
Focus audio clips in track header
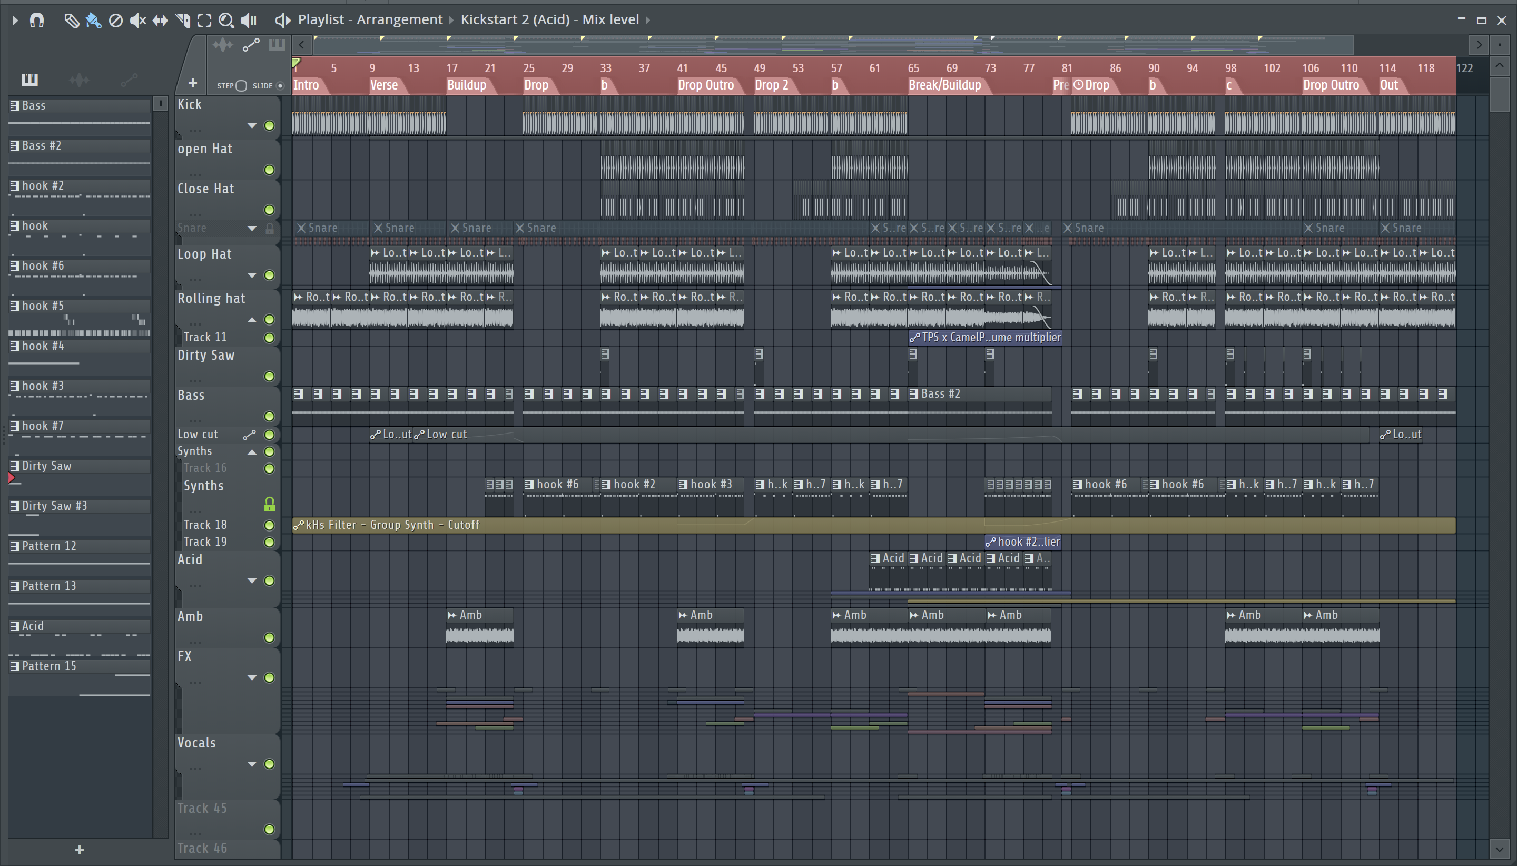[222, 45]
